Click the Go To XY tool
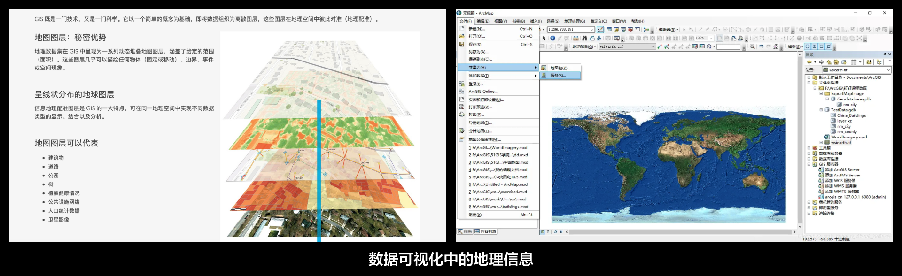The height and width of the screenshot is (276, 902). tap(599, 38)
